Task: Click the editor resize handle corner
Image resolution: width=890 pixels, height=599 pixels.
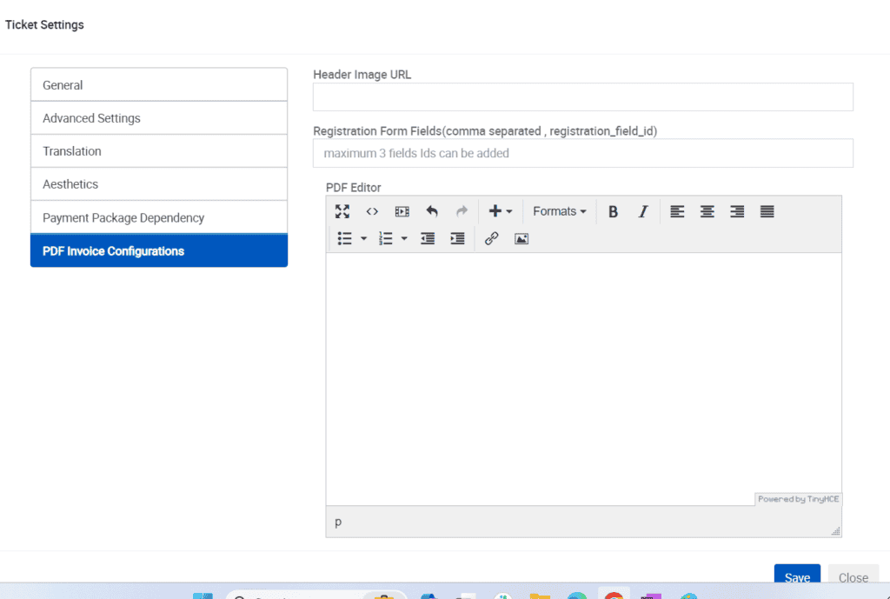Action: point(835,531)
